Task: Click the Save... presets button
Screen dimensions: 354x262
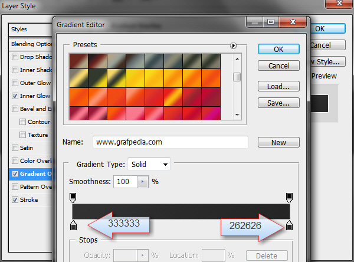Action: point(278,103)
